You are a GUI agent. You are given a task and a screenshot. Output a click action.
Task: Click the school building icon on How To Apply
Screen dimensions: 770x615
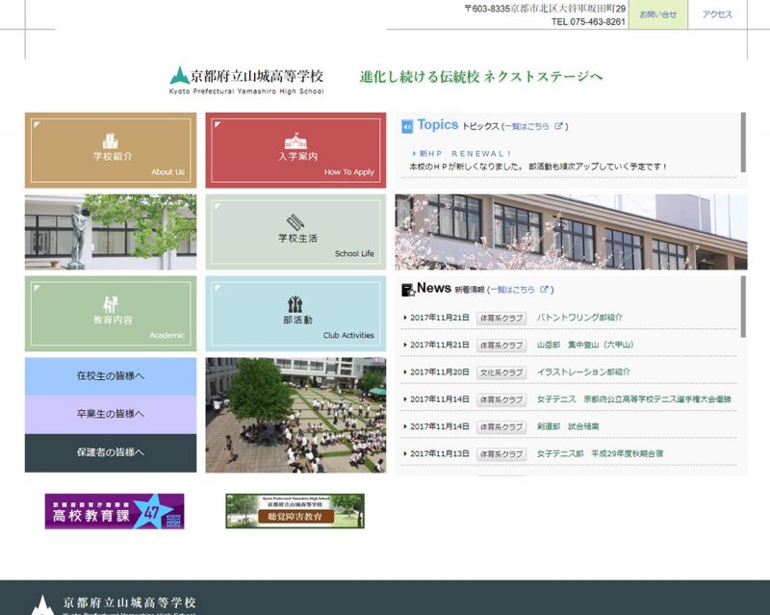point(296,141)
